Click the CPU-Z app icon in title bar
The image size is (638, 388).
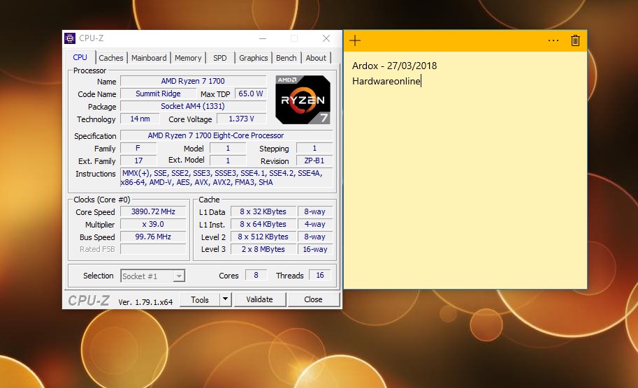[70, 38]
